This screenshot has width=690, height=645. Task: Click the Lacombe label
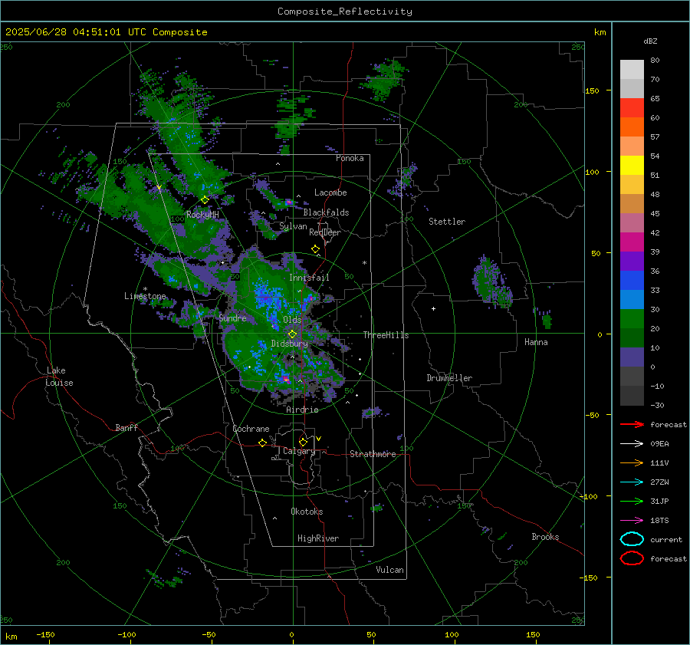330,193
